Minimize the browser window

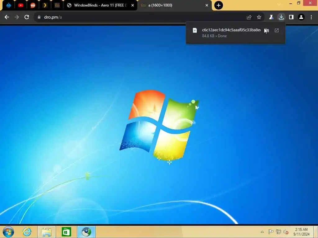point(291,3)
